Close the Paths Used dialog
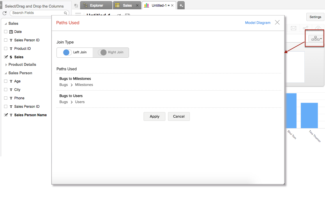This screenshot has width=325, height=203. tap(277, 22)
